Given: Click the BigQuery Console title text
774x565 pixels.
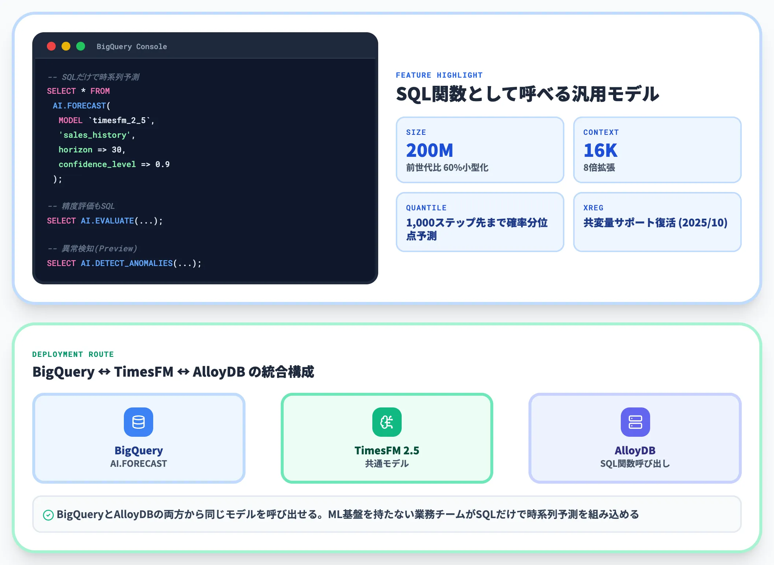Looking at the screenshot, I should pyautogui.click(x=132, y=47).
